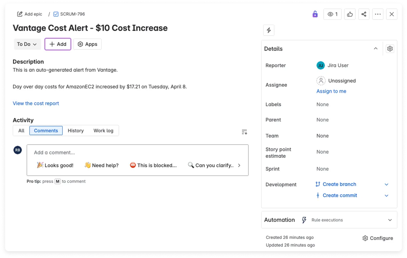This screenshot has height=258, width=407.
Task: Select the Comments activity tab
Action: pyautogui.click(x=46, y=131)
